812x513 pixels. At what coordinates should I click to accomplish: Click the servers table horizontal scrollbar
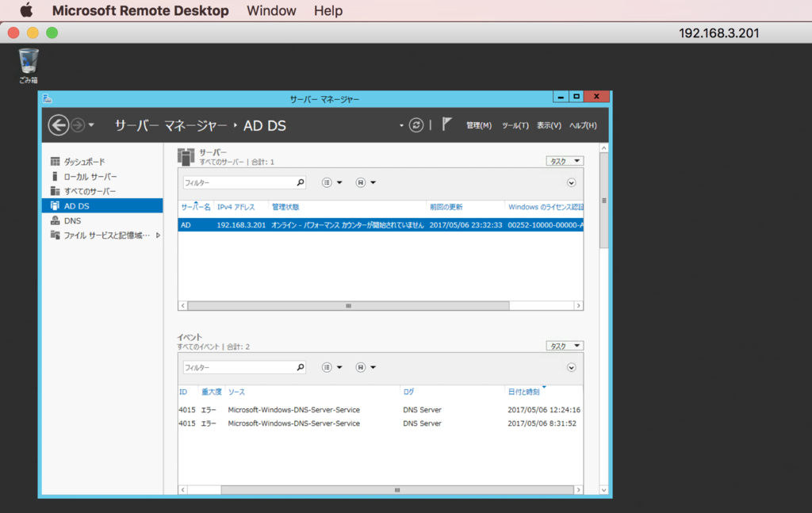coord(349,305)
